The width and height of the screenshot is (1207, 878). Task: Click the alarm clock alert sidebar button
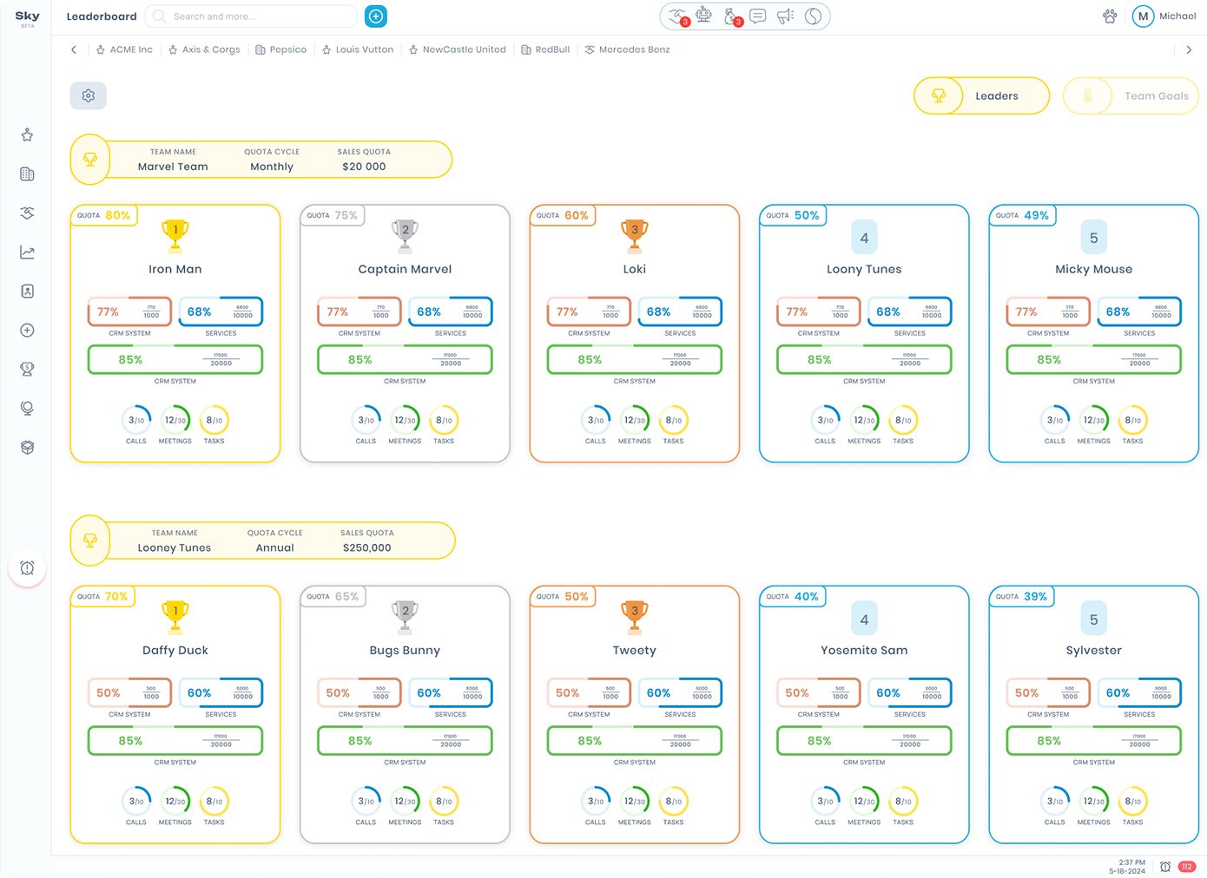pos(28,568)
